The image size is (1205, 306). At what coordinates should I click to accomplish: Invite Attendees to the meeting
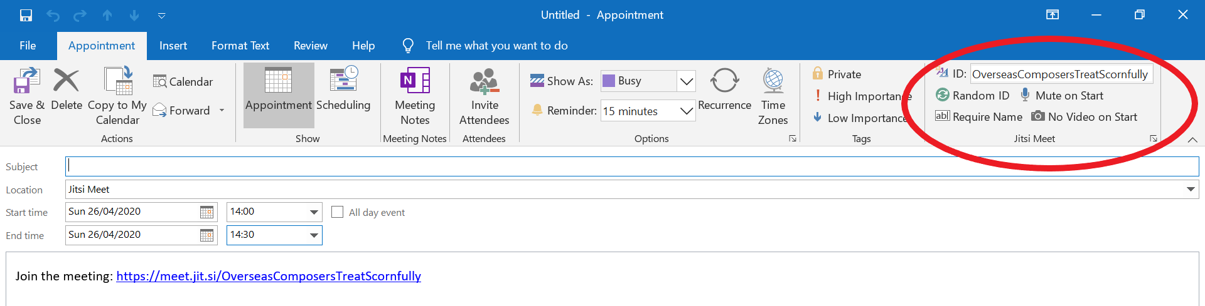(x=484, y=96)
